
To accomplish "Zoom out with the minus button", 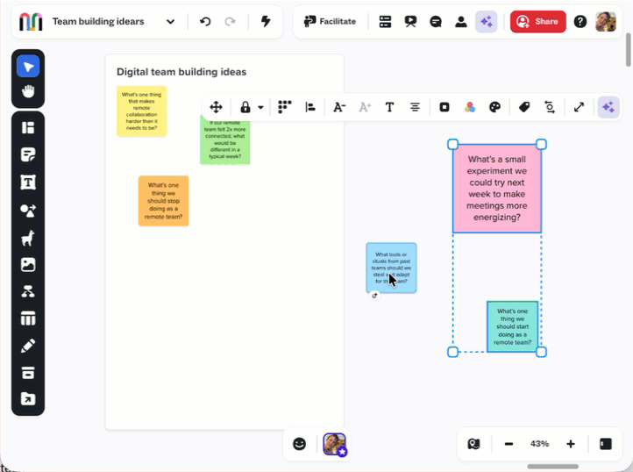I will [x=509, y=444].
